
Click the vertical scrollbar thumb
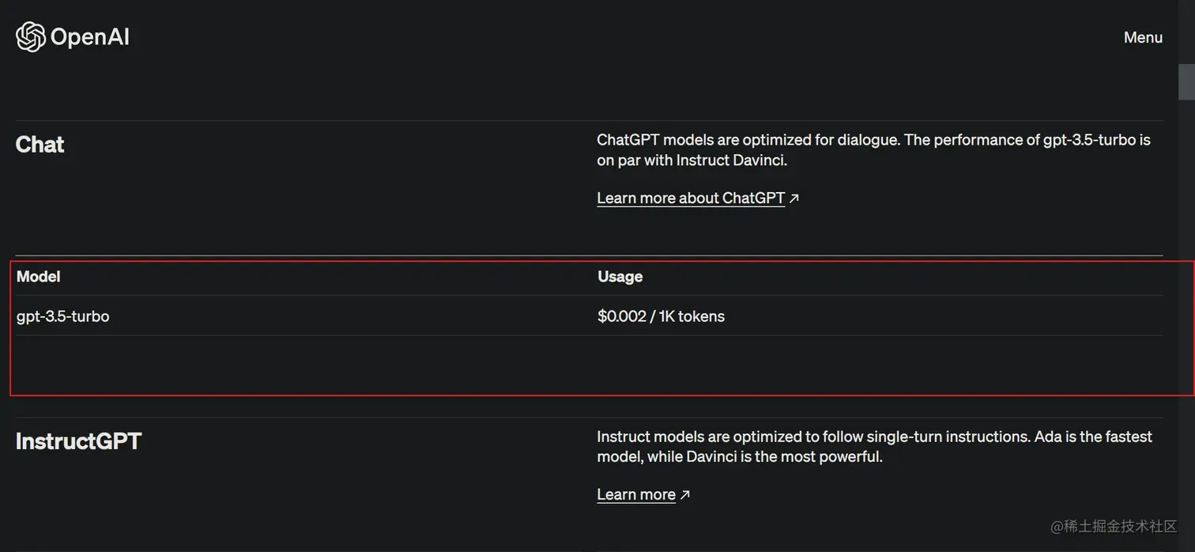[1186, 82]
